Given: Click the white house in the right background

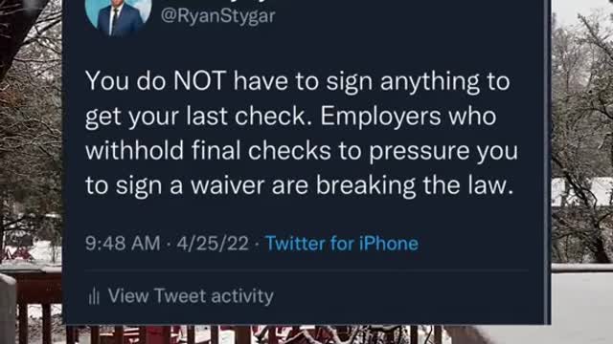Looking at the screenshot, I should tap(582, 191).
